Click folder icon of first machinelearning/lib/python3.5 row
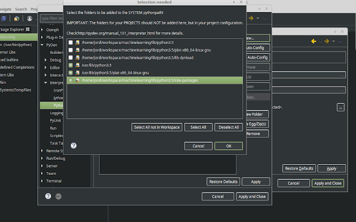The height and width of the screenshot is (222, 356). (x=77, y=42)
